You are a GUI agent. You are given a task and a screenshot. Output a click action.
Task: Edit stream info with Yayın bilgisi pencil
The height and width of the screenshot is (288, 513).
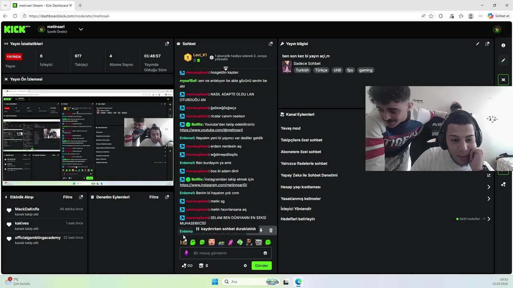click(478, 44)
